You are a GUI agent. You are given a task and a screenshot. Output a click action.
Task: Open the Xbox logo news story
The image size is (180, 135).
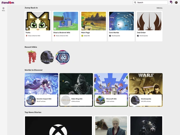pos(58,126)
